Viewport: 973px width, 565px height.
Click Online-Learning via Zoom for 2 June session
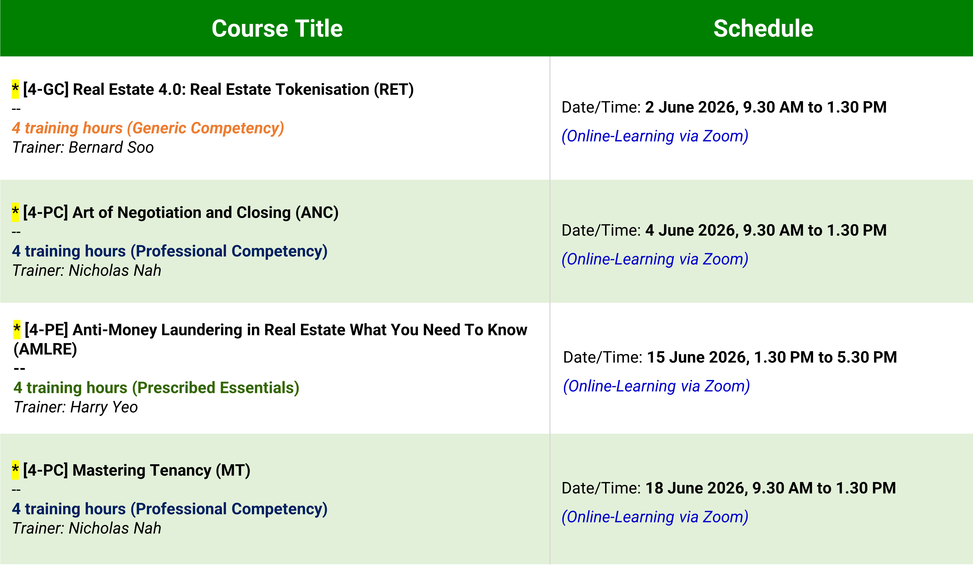tap(655, 136)
